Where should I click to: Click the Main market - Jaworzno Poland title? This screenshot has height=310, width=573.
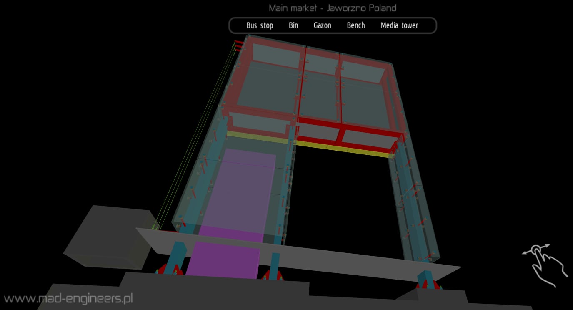point(332,8)
